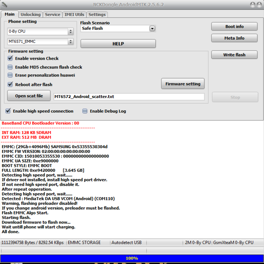
Task: Open the 0-By CPU phone selector
Action: [x=40, y=31]
